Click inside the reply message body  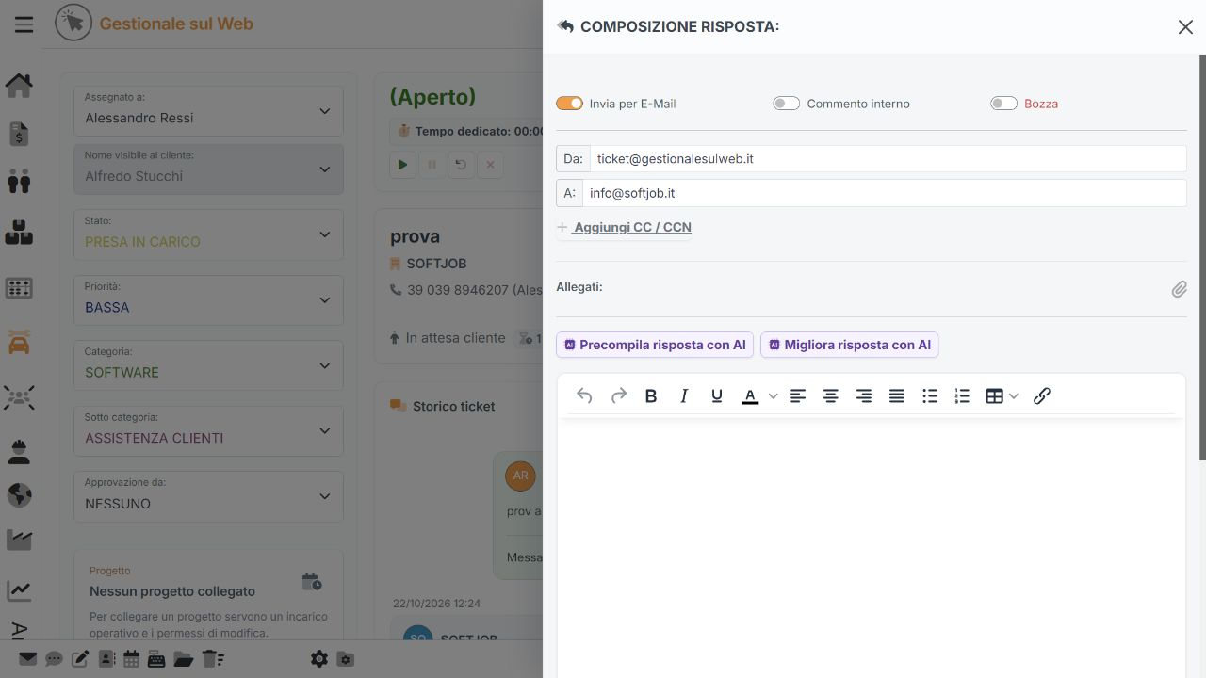(x=872, y=546)
